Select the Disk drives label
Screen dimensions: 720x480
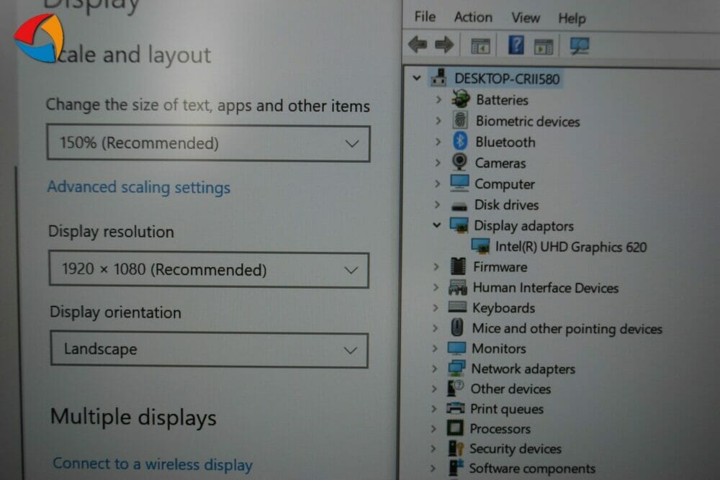(x=506, y=204)
